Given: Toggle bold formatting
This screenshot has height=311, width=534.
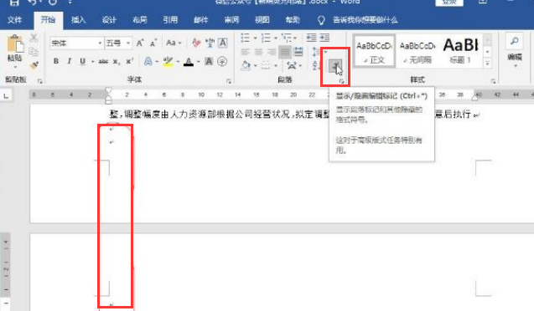Looking at the screenshot, I should click(x=56, y=62).
